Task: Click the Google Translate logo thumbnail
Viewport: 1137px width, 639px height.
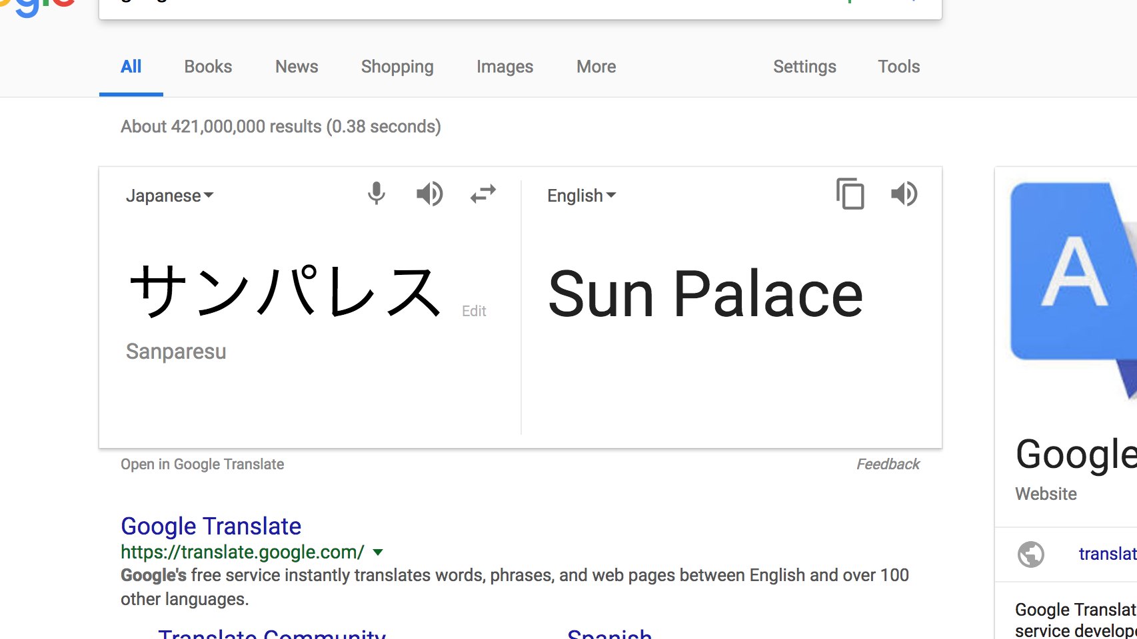Action: coord(1074,290)
